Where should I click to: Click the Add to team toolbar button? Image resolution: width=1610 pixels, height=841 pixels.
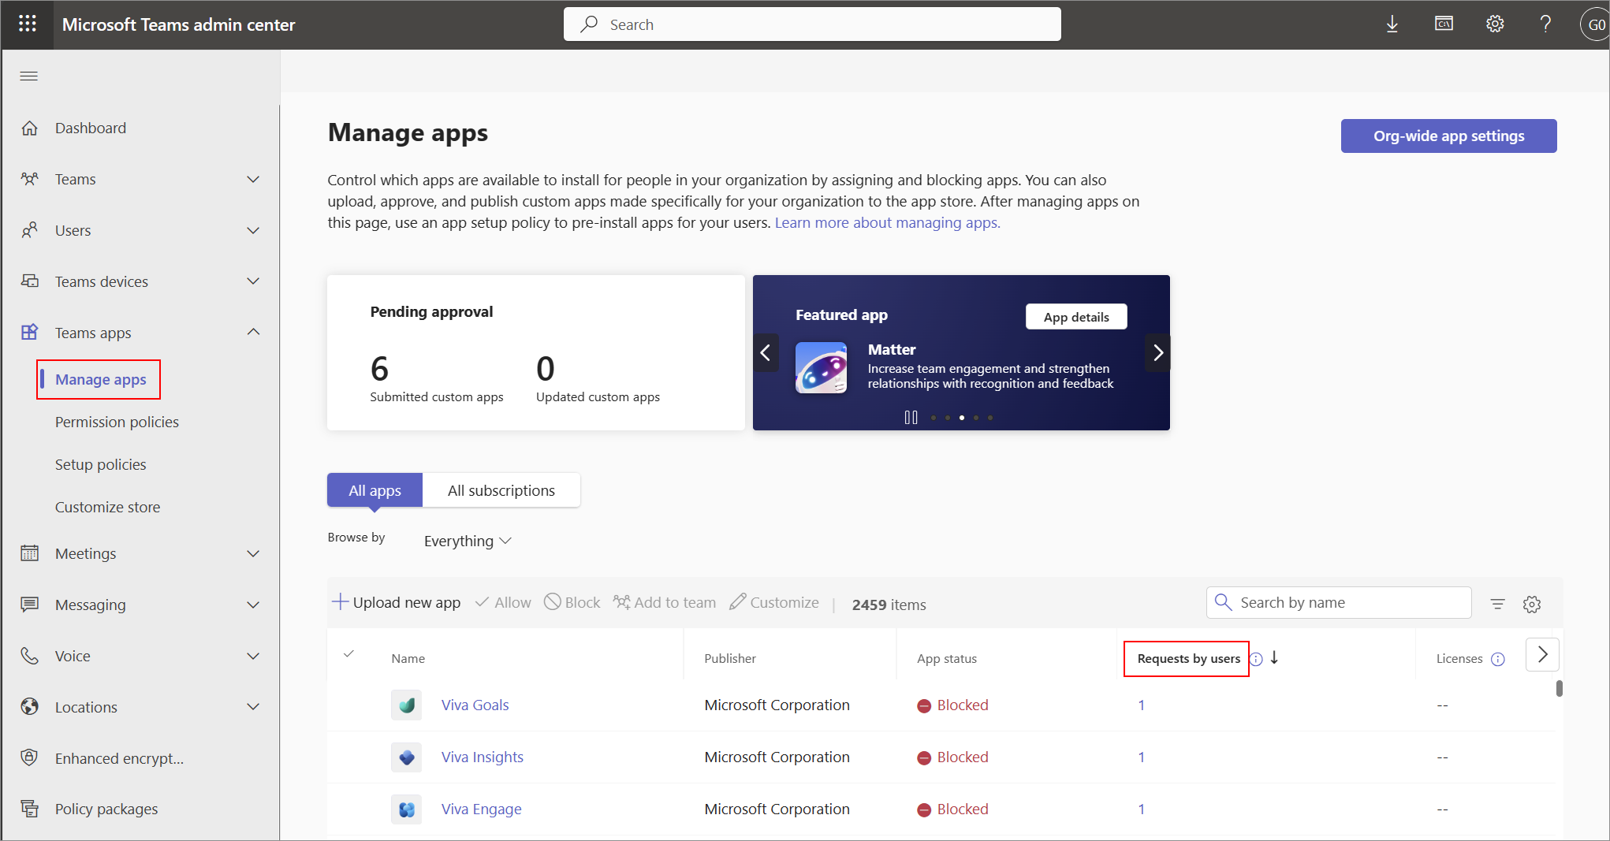665,602
